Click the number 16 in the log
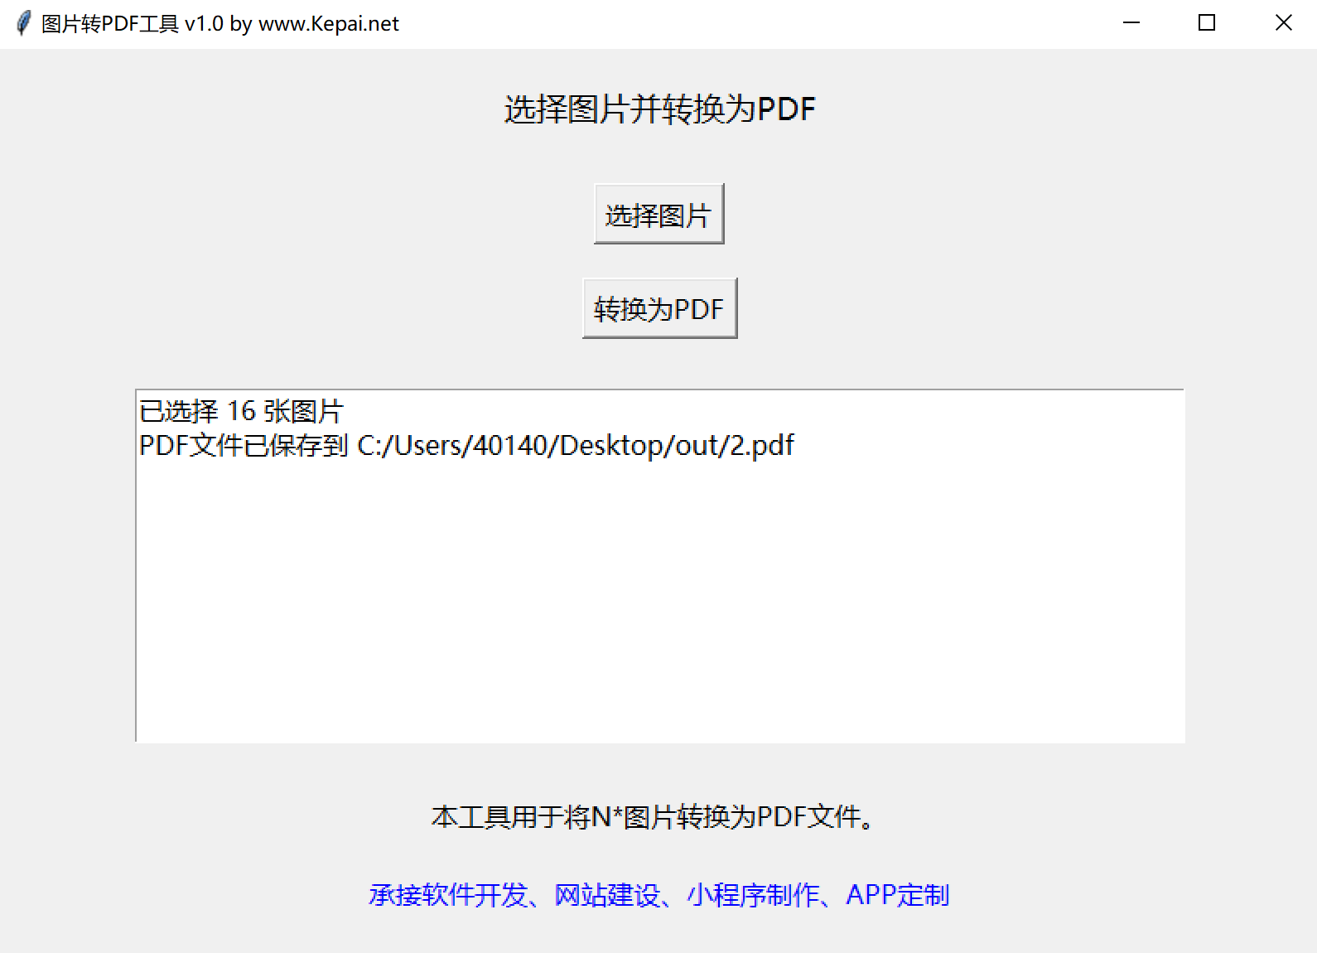 (241, 411)
